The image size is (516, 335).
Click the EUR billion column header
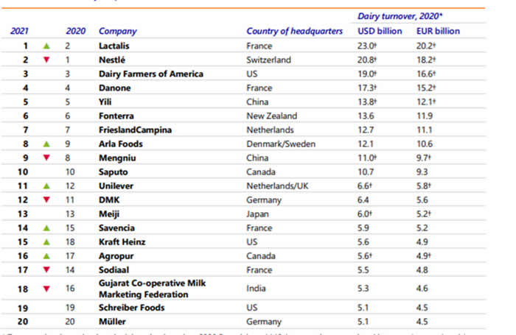coord(438,31)
